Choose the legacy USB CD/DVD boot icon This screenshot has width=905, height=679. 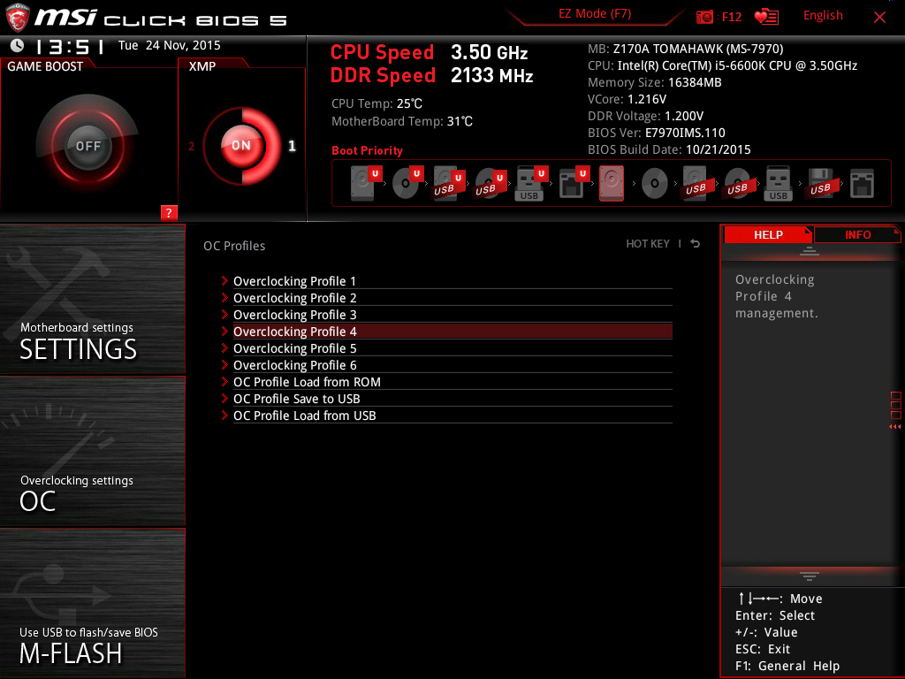737,184
